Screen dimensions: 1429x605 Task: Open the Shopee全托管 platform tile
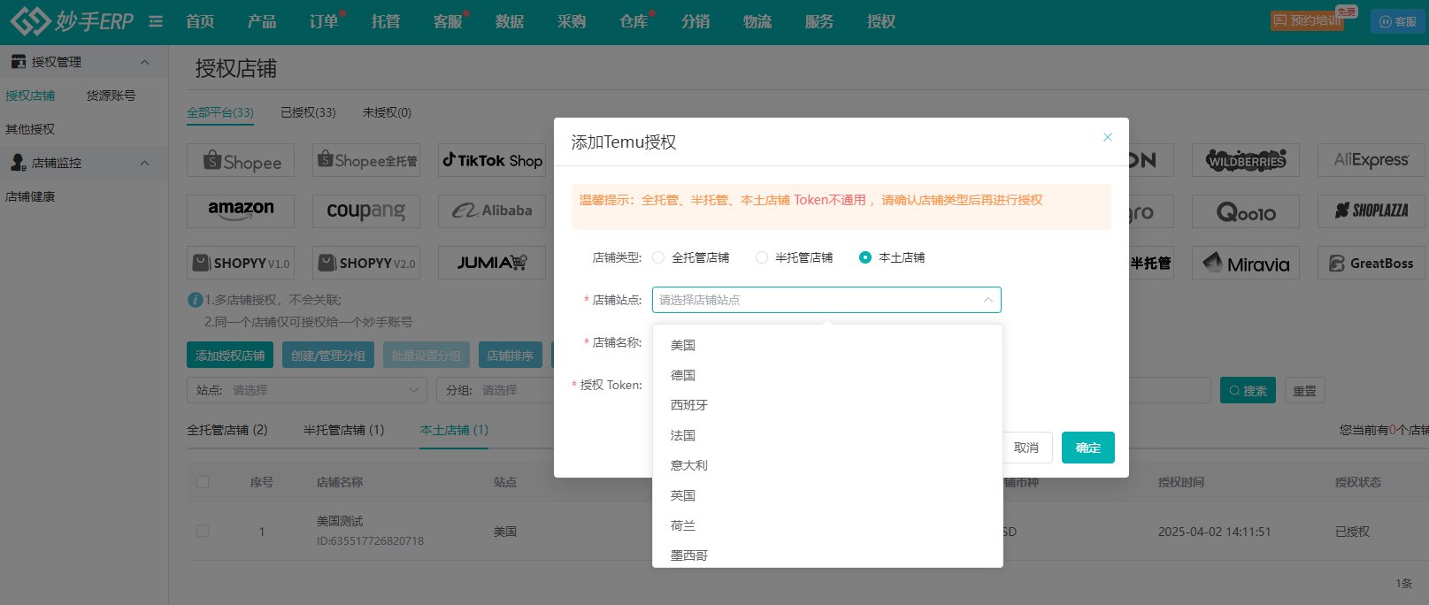366,160
